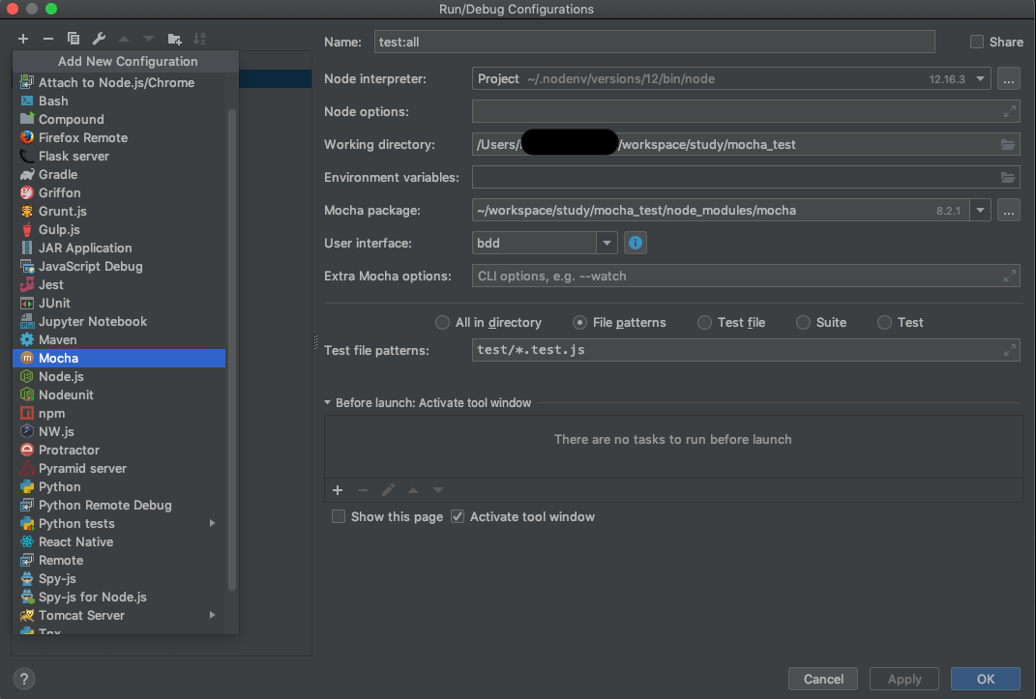Screen dimensions: 1036x699
Task: Click the configuration list scrollbar
Action: coord(232,350)
